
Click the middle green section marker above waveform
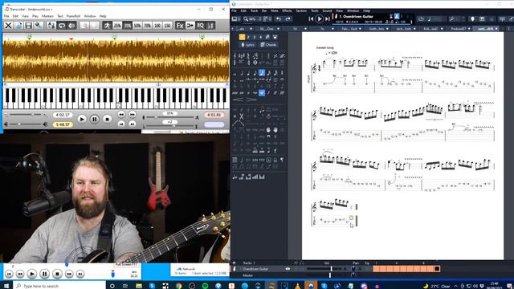[x=114, y=37]
